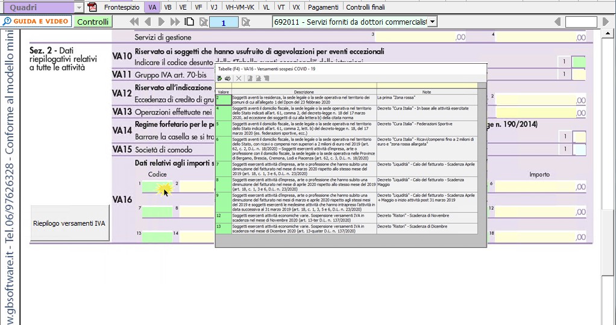Open Controlli finali tab
This screenshot has width=616, height=325.
click(x=365, y=7)
